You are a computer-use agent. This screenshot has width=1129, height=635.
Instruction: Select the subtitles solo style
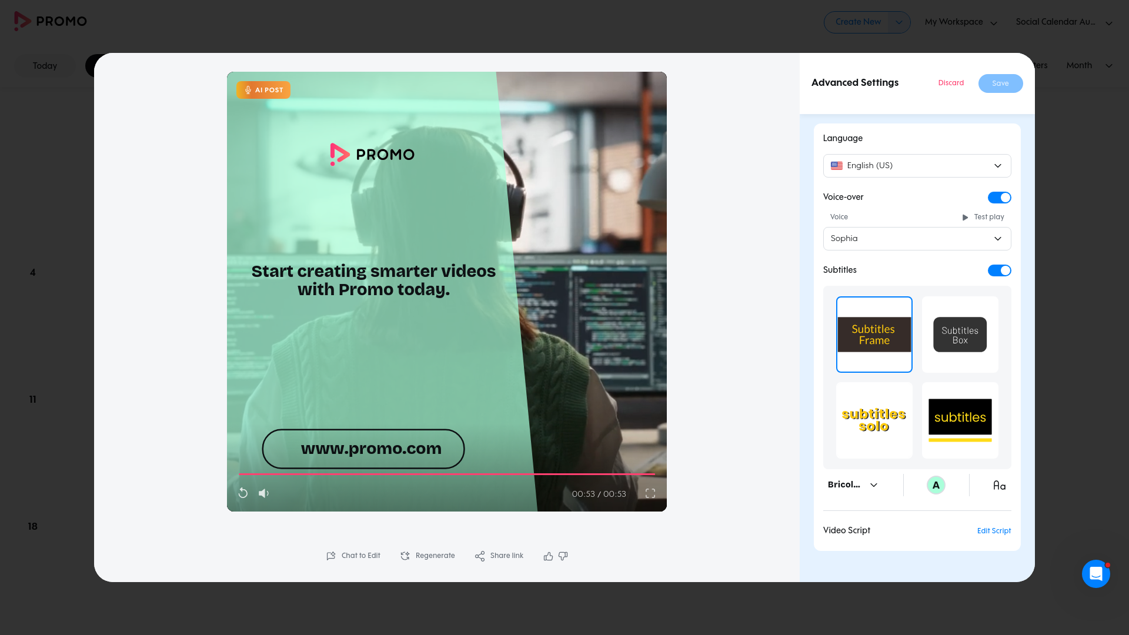874,420
